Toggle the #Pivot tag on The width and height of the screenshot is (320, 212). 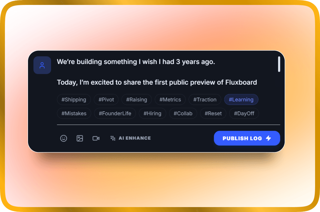click(106, 99)
